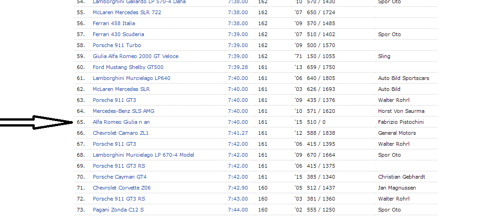Viewport: 479px width, 217px height.
Task: Click the Mercedes-Benz SLS AMG link
Action: point(123,111)
